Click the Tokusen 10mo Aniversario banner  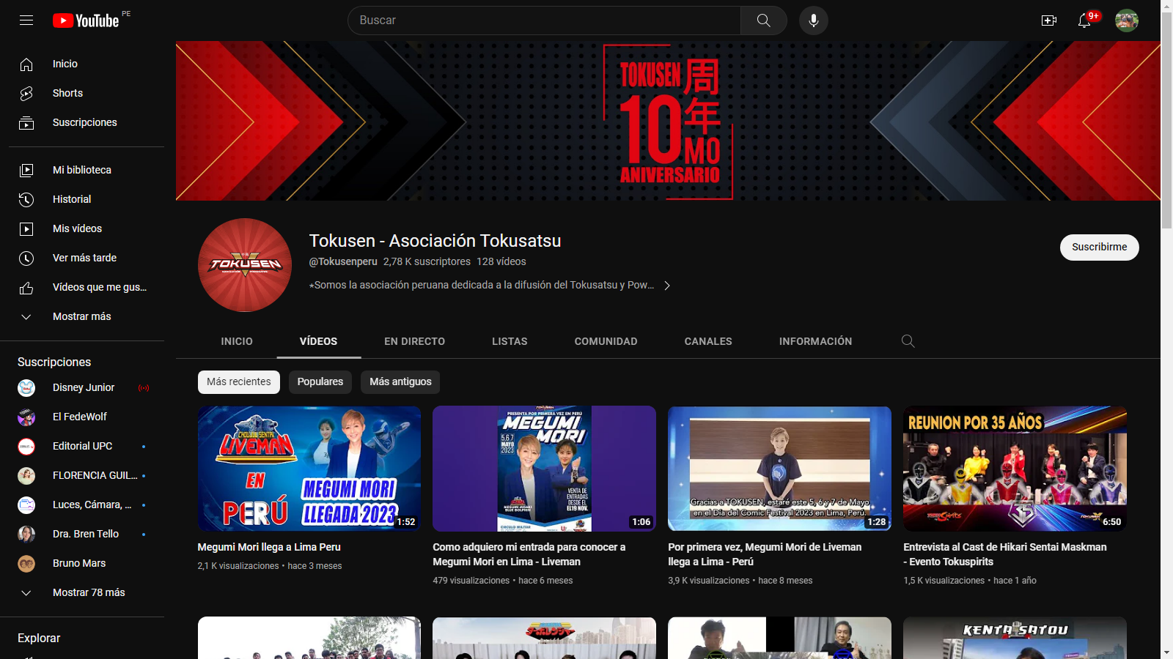(x=668, y=121)
